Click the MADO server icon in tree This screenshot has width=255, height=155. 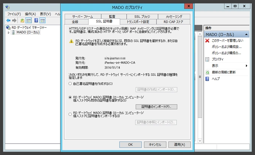coord(13,32)
